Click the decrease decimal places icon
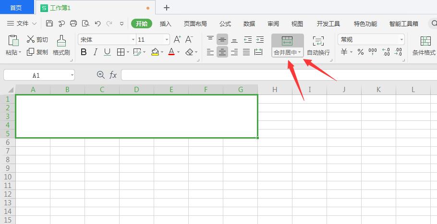This screenshot has width=437, height=224. pyautogui.click(x=398, y=52)
